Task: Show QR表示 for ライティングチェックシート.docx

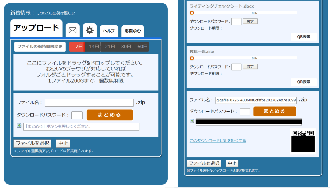Action: click(x=304, y=37)
